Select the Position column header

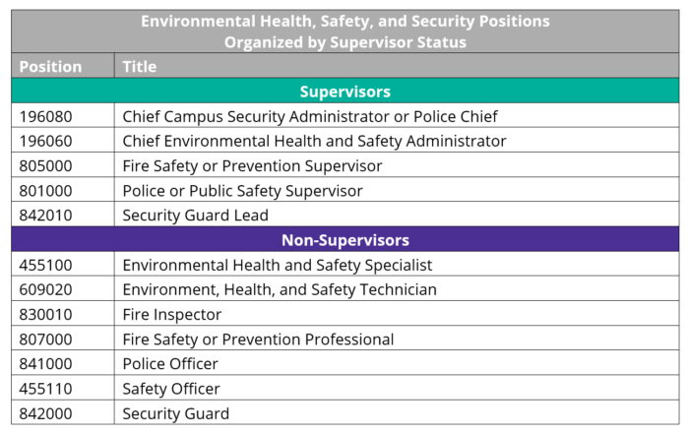pos(50,67)
